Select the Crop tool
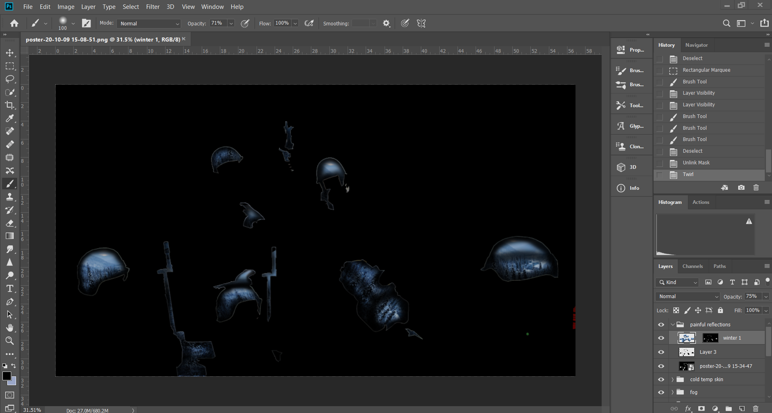Viewport: 772px width, 413px height. (x=10, y=105)
